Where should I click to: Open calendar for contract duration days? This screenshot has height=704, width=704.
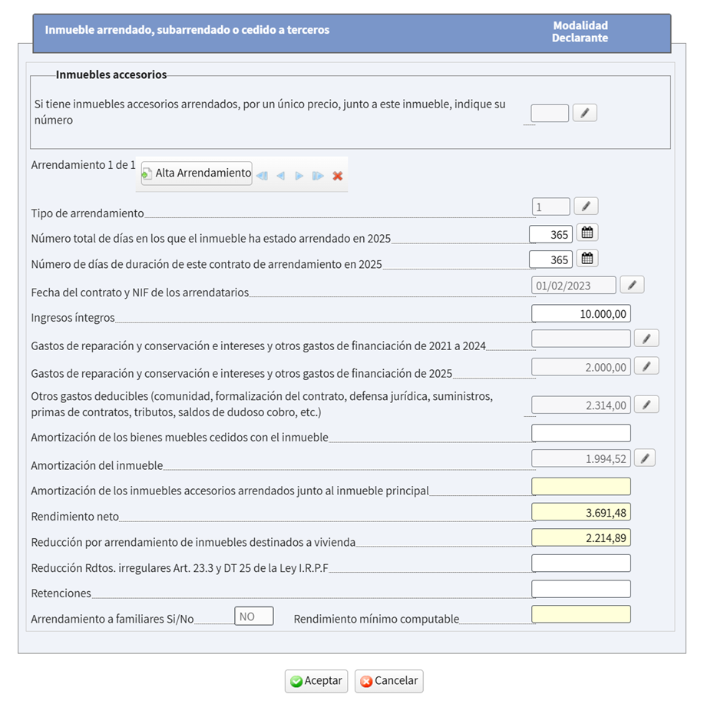tap(587, 259)
